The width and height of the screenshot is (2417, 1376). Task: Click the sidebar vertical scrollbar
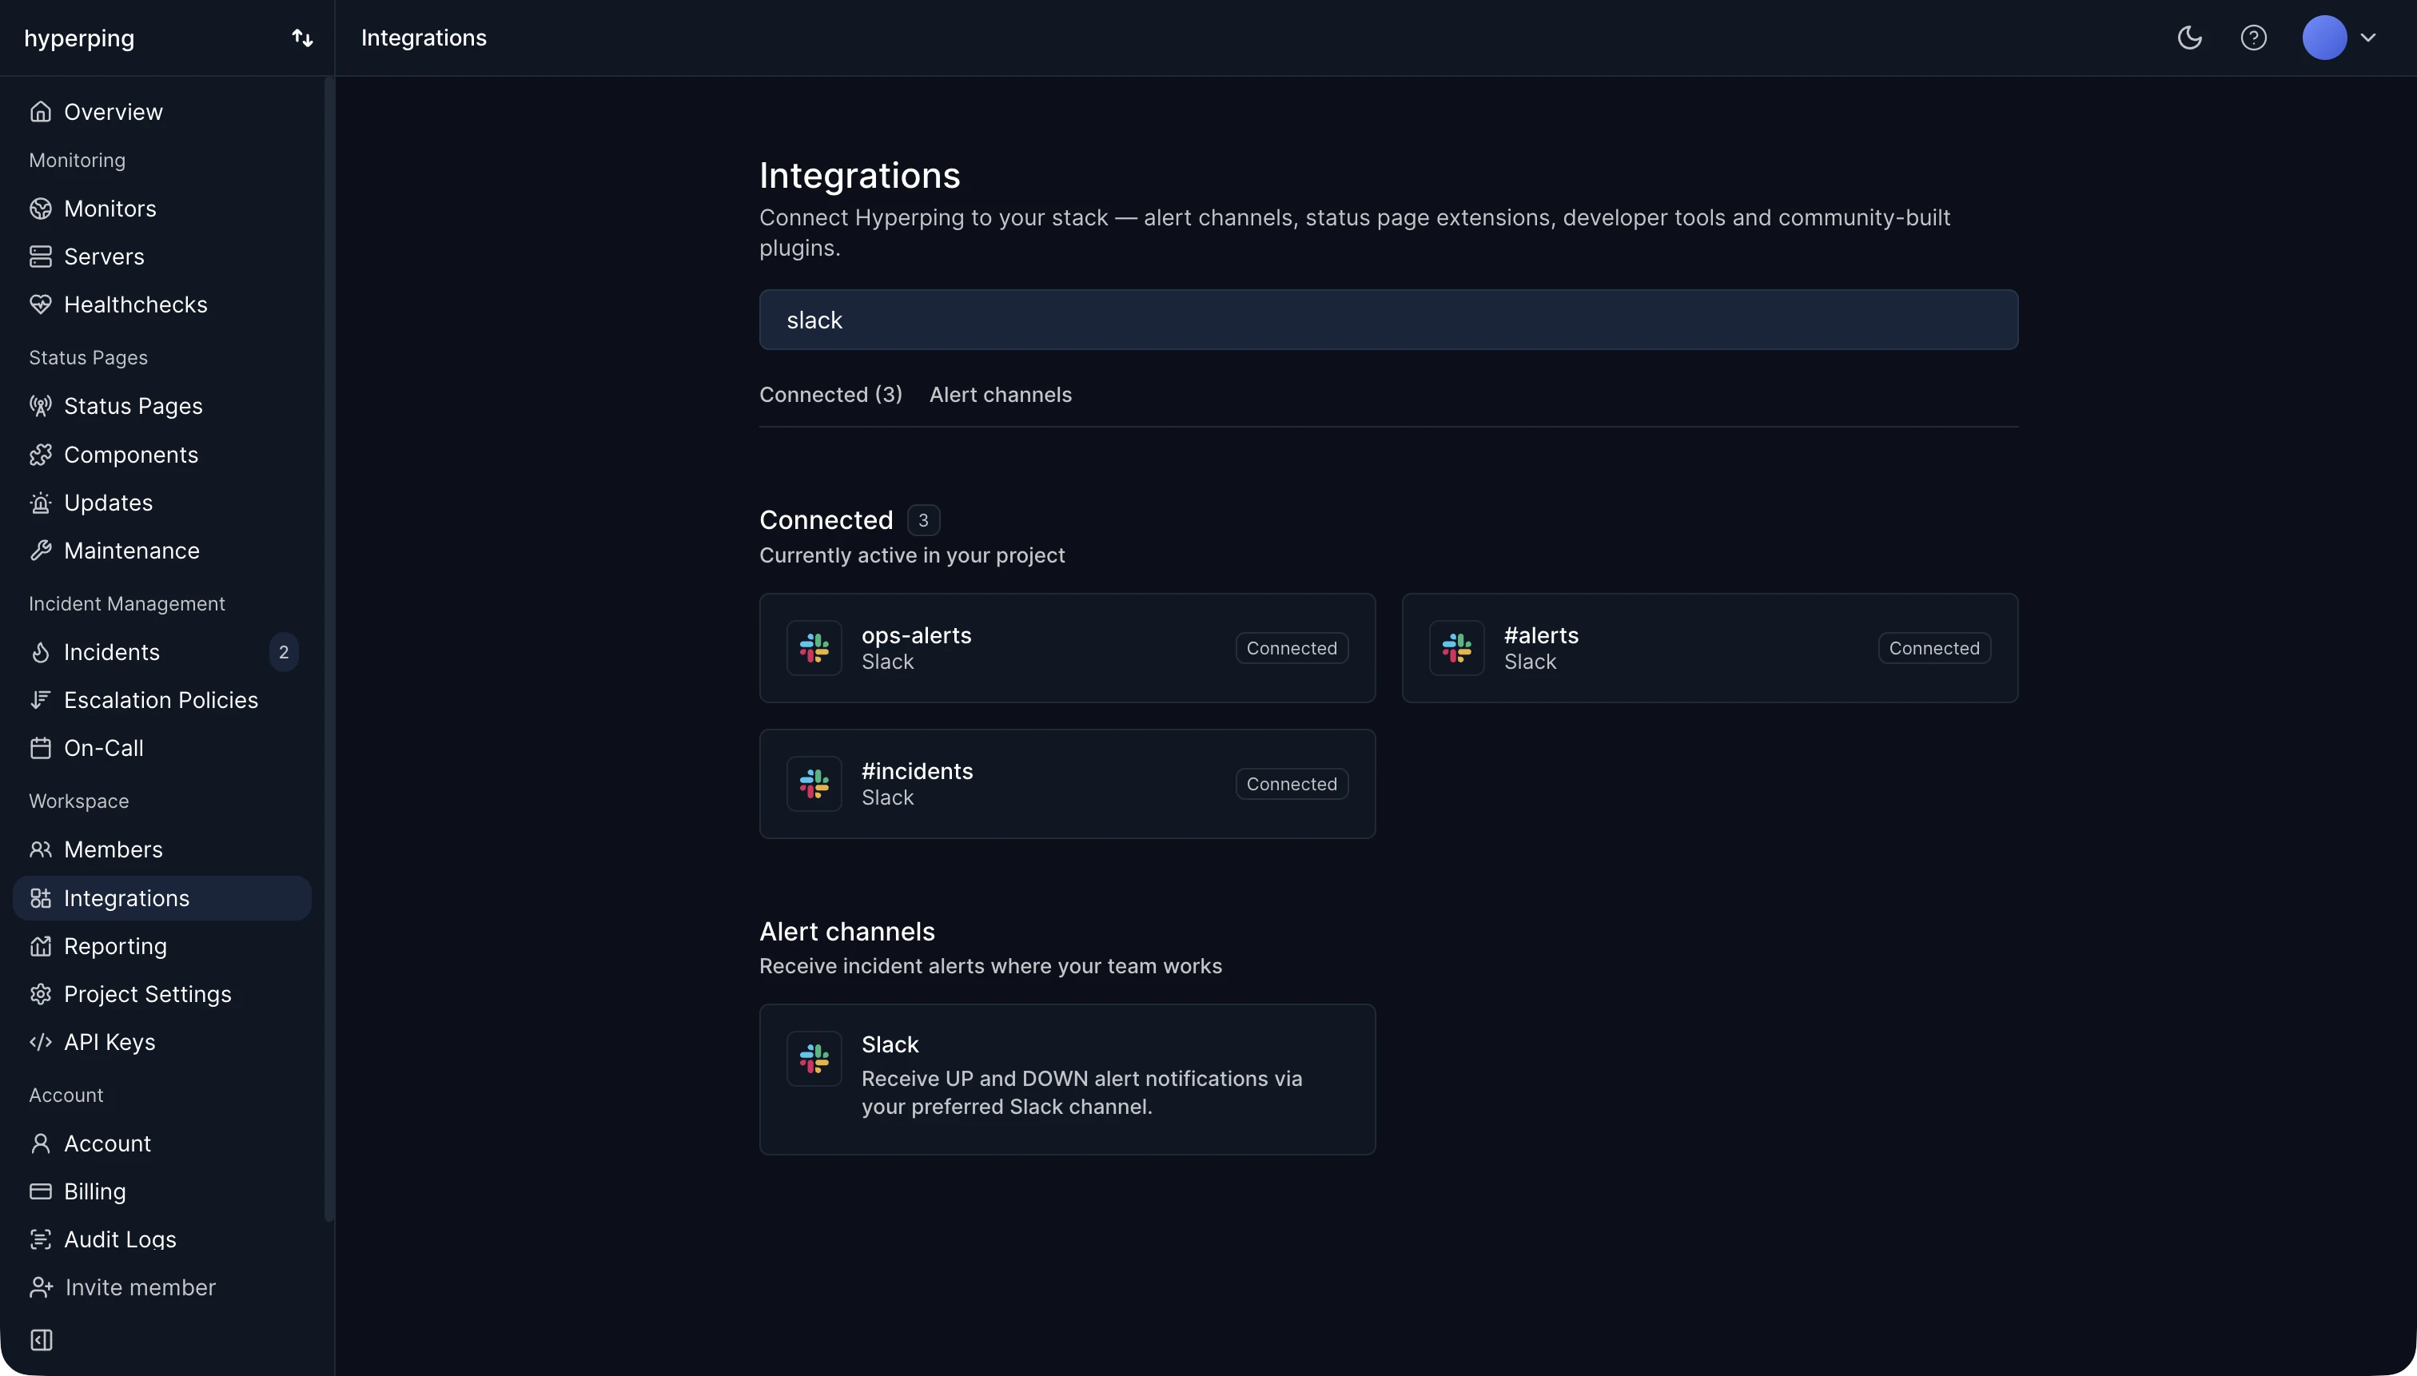(329, 648)
